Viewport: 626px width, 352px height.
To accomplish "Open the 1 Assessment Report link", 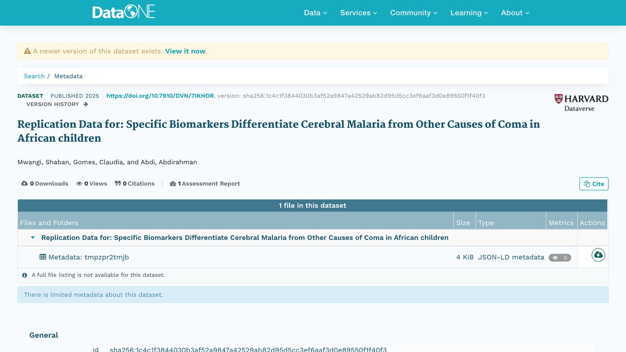I will tap(205, 184).
